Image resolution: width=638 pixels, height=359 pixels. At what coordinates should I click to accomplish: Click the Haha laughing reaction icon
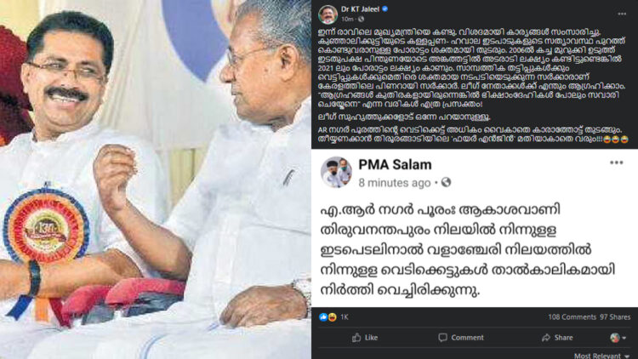coord(332,317)
